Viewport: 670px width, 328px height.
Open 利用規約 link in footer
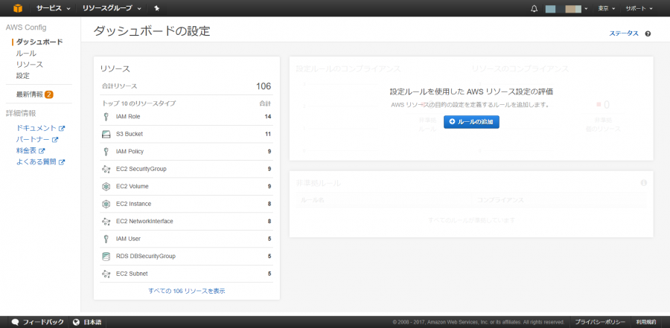point(645,322)
